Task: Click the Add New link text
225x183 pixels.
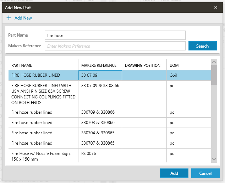Action: click(23, 18)
